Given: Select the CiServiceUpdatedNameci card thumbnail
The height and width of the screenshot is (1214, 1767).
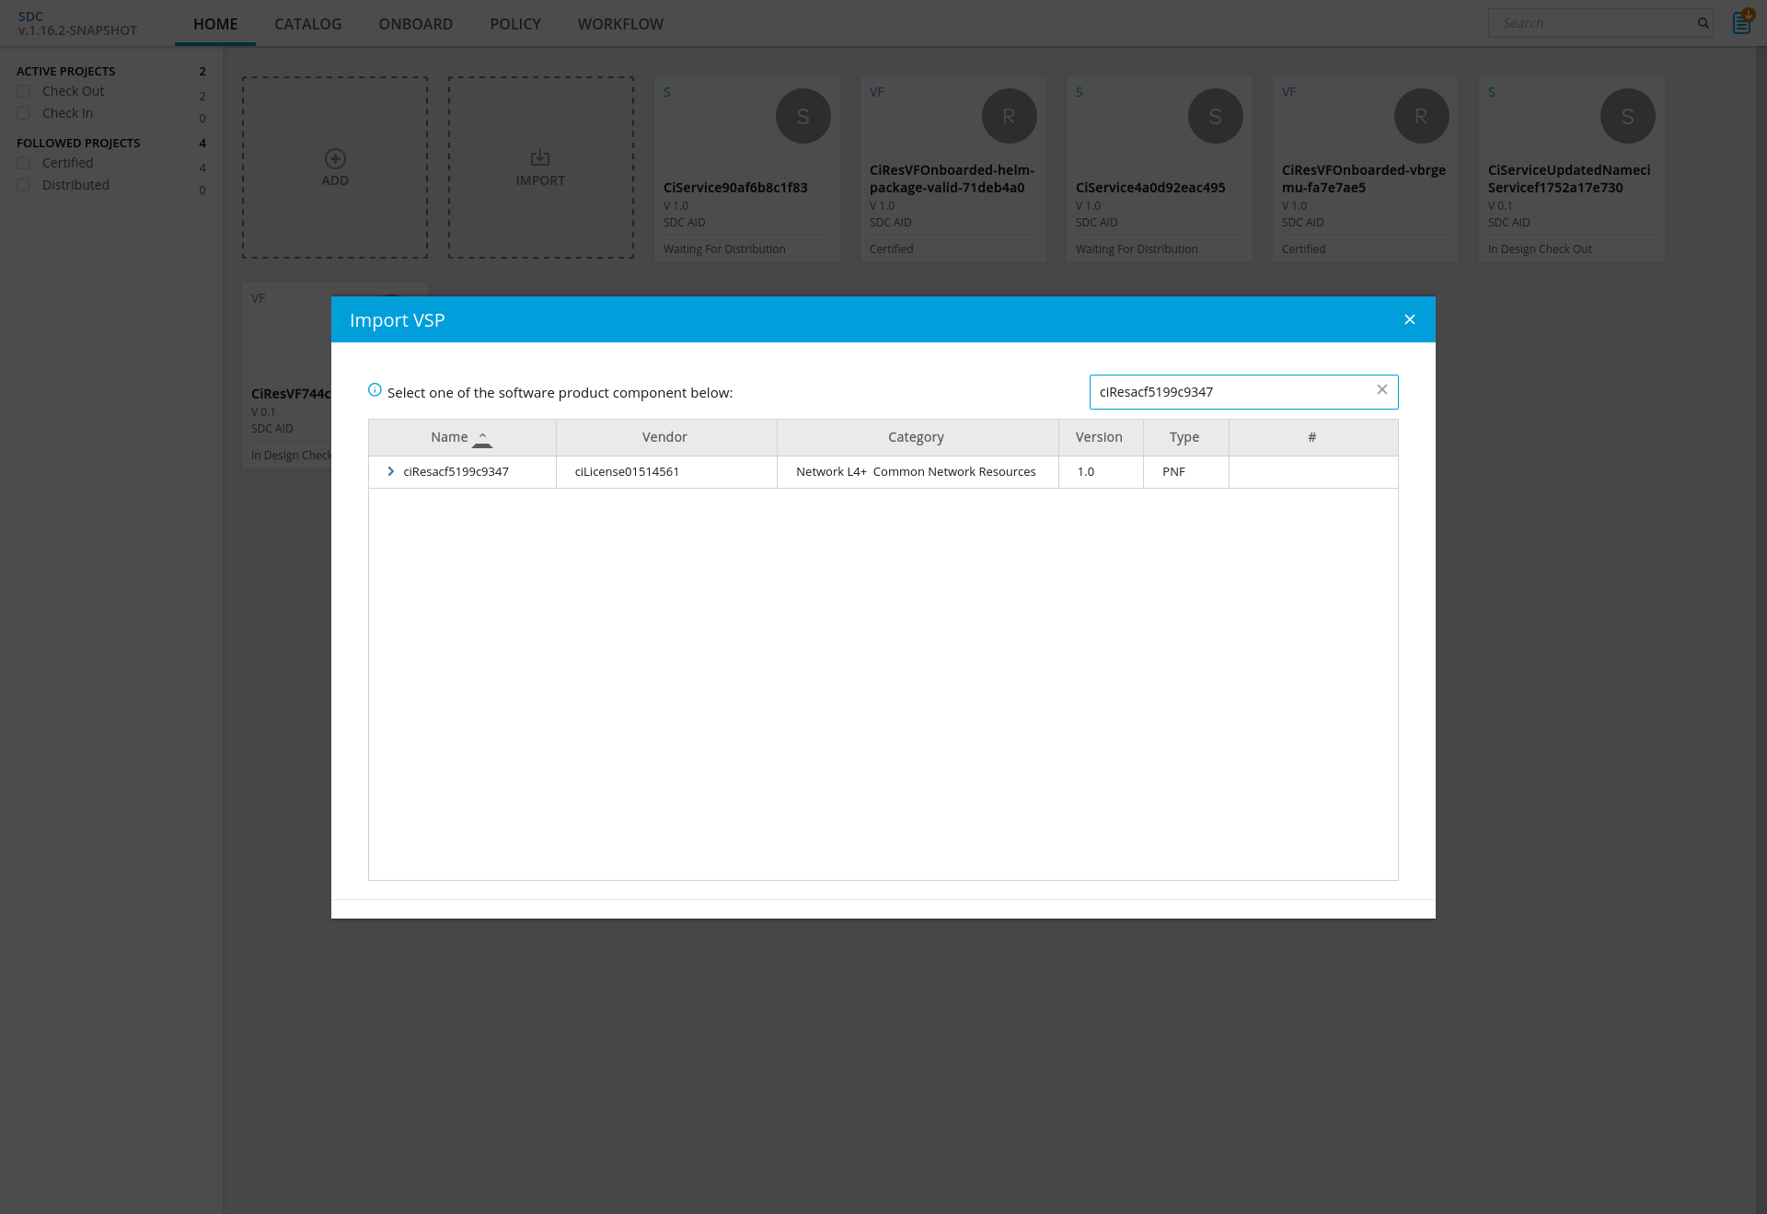Looking at the screenshot, I should pyautogui.click(x=1627, y=116).
